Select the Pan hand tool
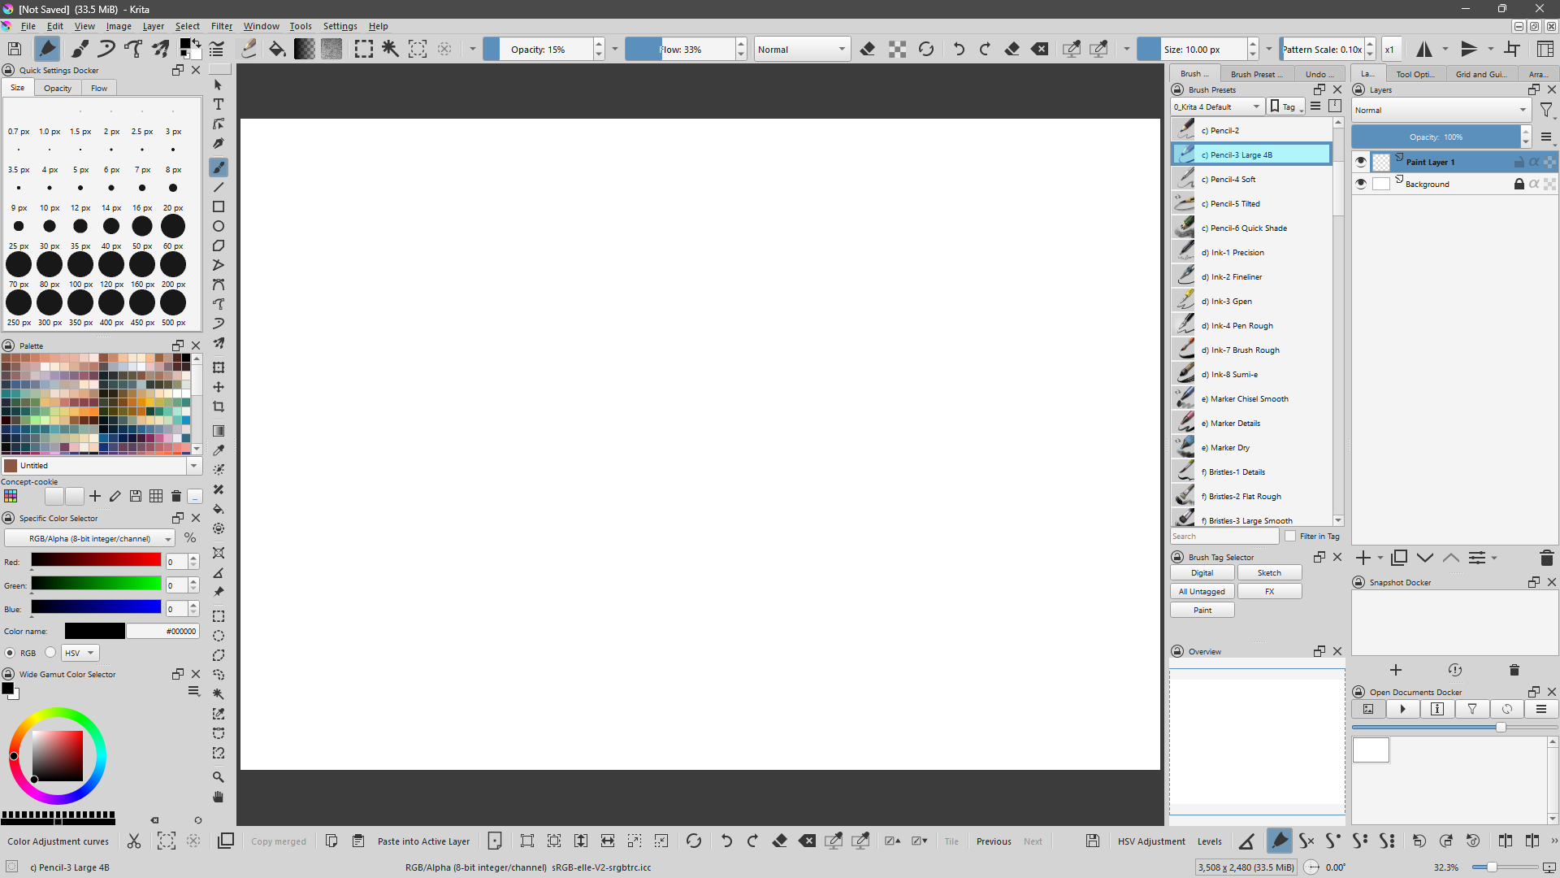 (219, 797)
